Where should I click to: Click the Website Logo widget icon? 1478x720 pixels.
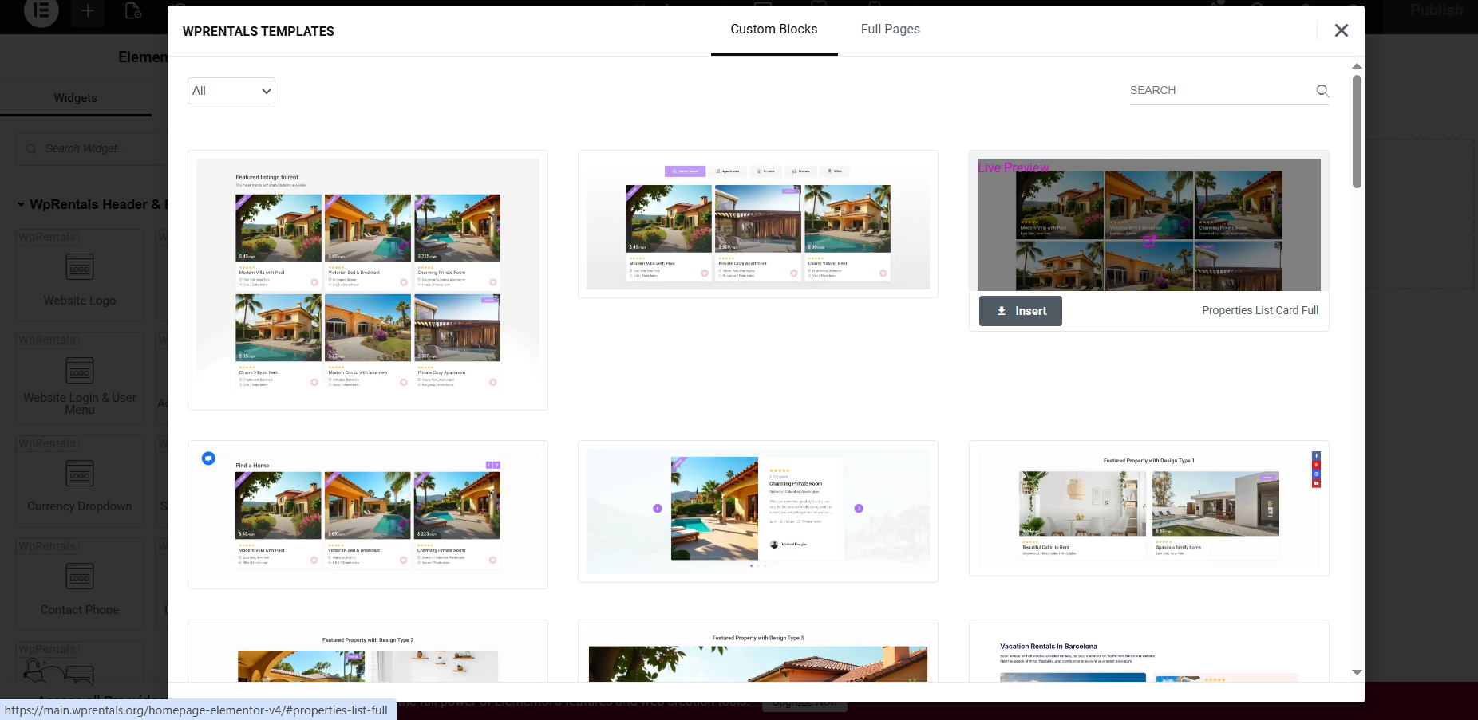80,268
